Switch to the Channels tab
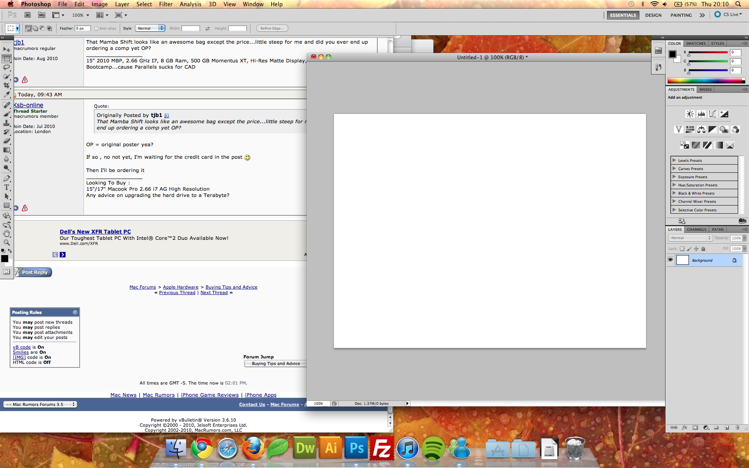 click(697, 230)
